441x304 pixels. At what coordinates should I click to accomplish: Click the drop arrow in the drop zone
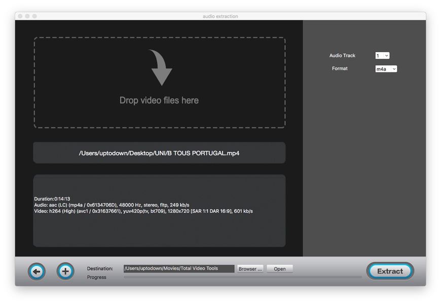click(x=160, y=67)
